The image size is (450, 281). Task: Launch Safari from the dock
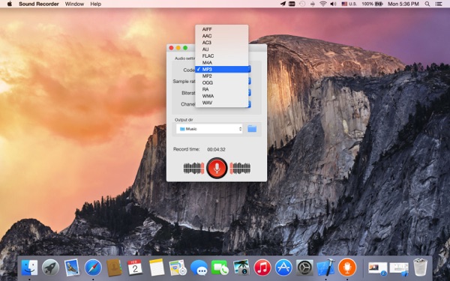coord(93,268)
